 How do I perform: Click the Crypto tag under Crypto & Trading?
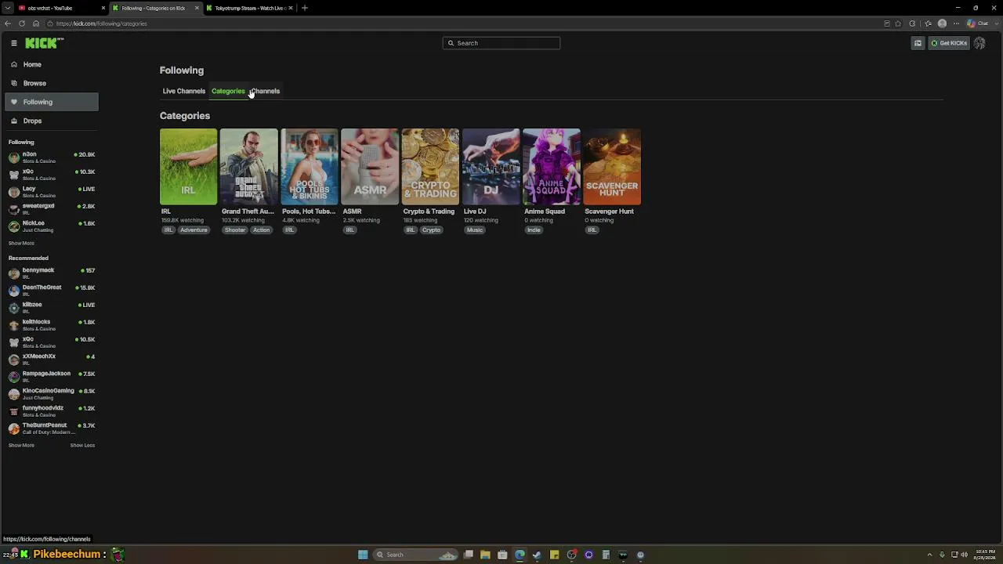tap(432, 230)
